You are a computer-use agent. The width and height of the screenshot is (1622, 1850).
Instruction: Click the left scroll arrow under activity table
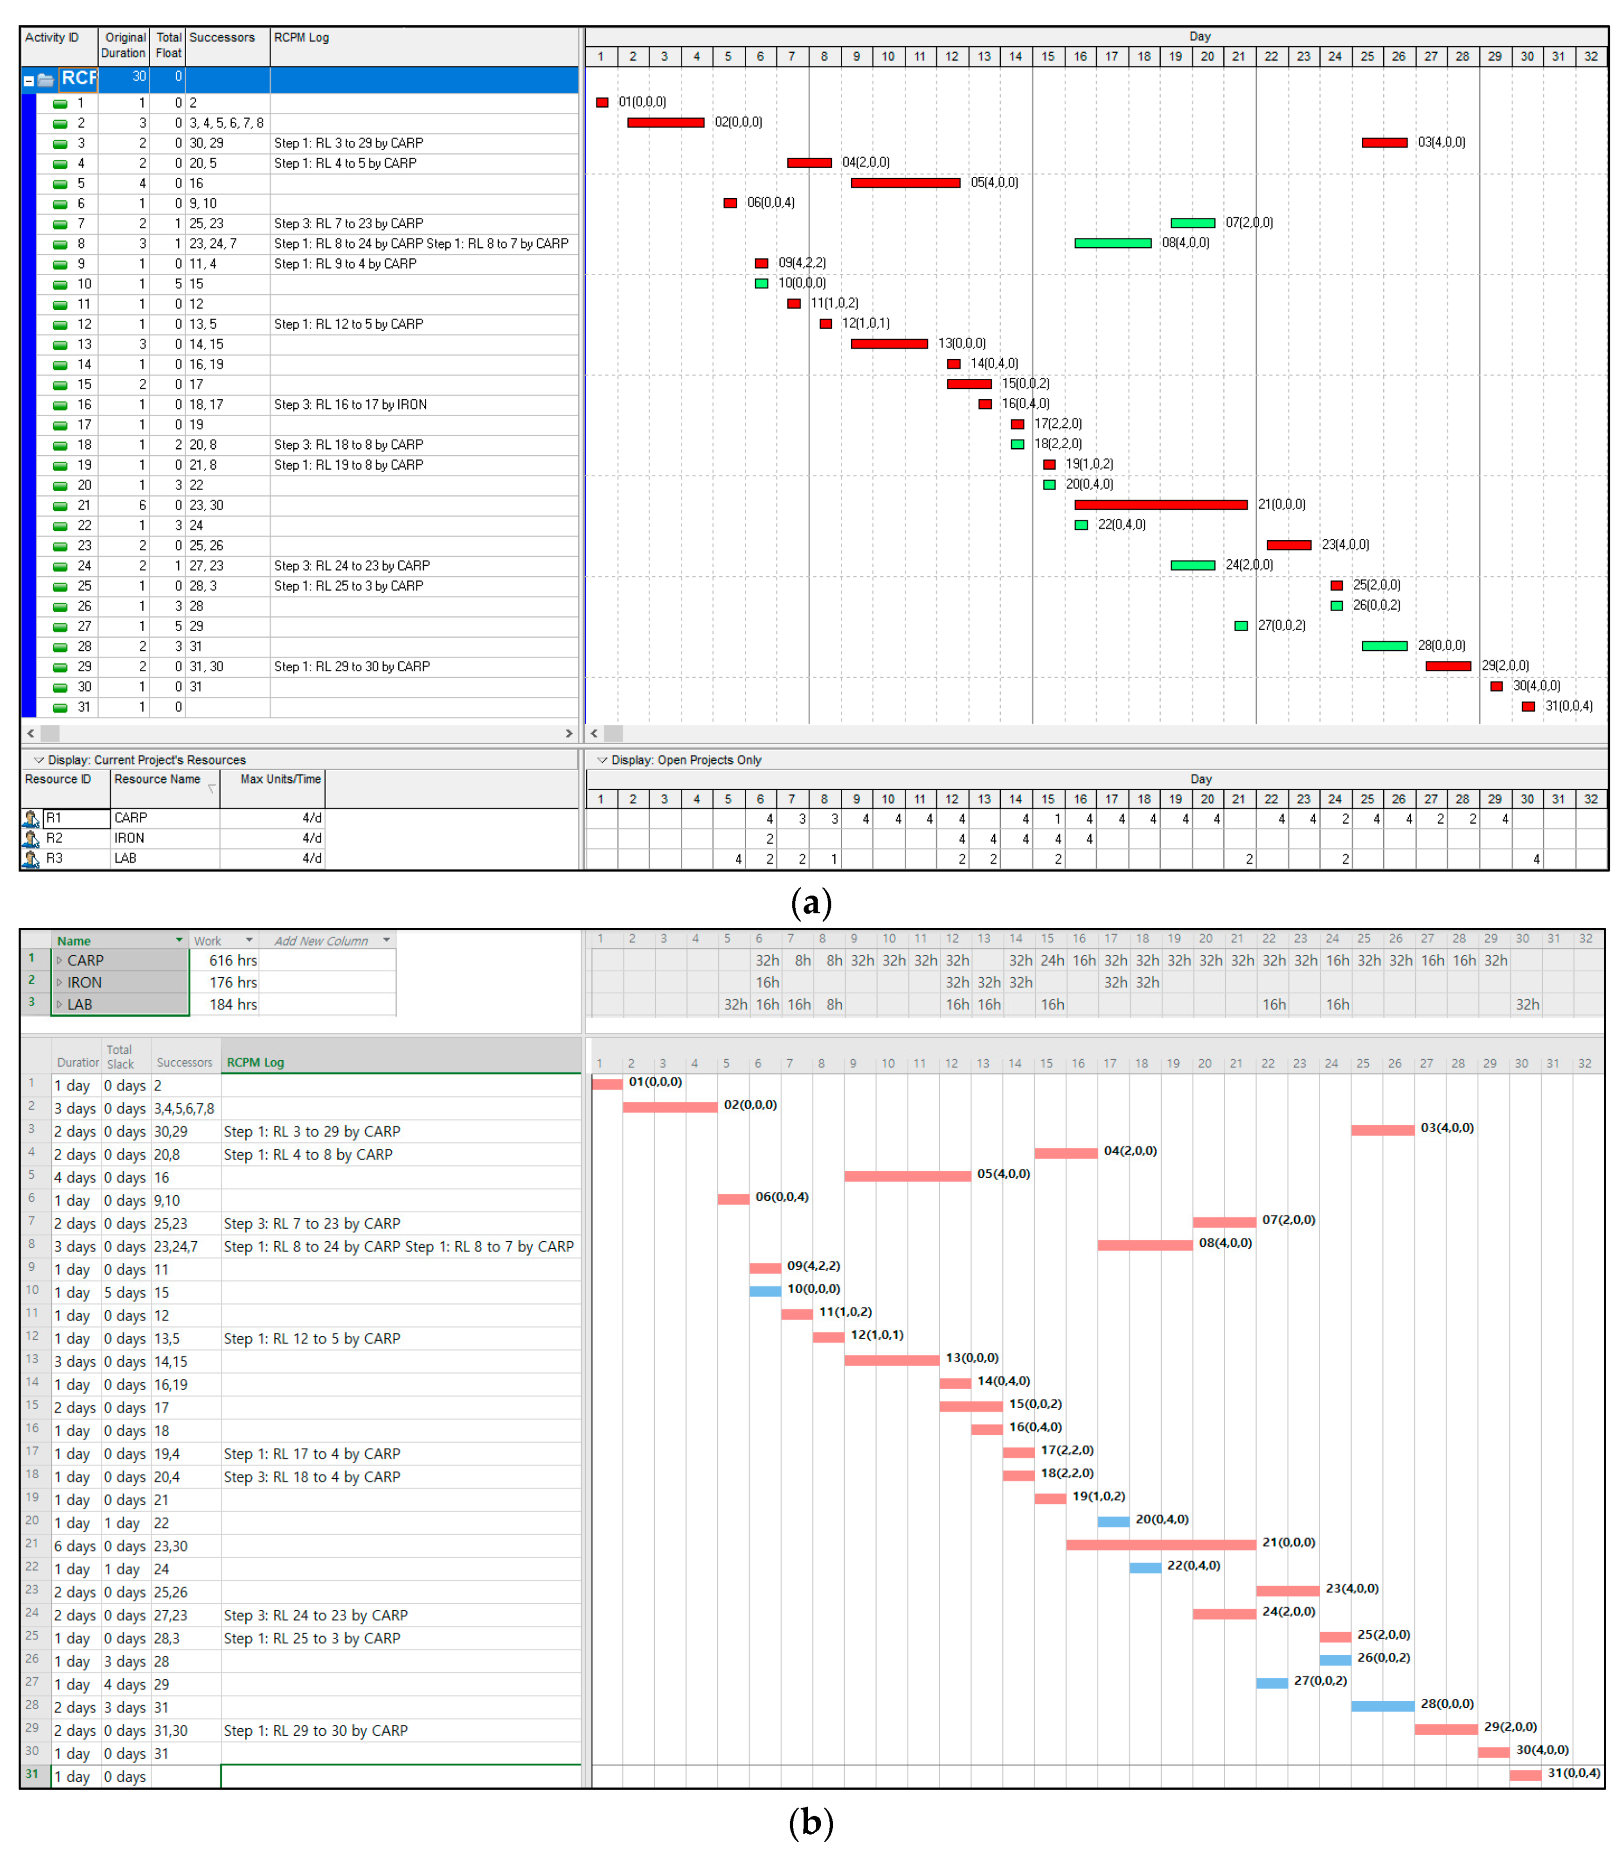(x=31, y=733)
